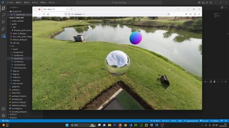
Task: Open the Windows Start menu
Action: pyautogui.click(x=67, y=125)
